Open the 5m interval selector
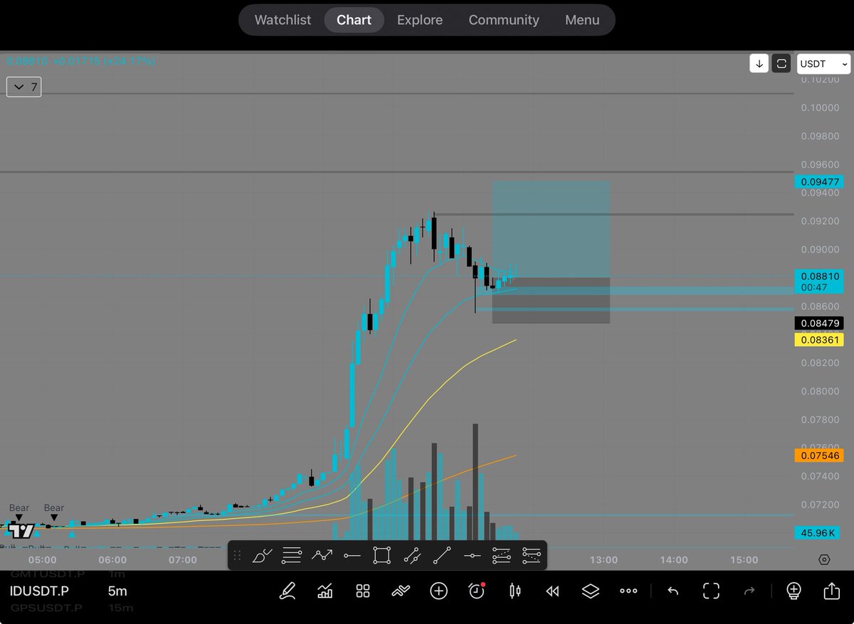The height and width of the screenshot is (624, 854). click(118, 591)
